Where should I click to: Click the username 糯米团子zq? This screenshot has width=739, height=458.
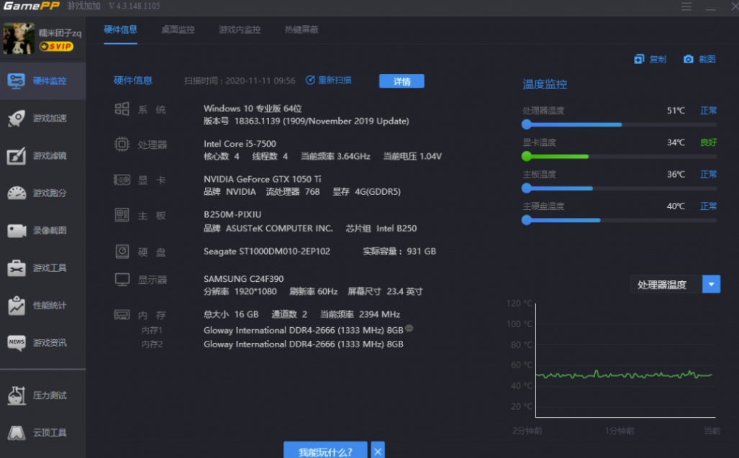coord(60,33)
